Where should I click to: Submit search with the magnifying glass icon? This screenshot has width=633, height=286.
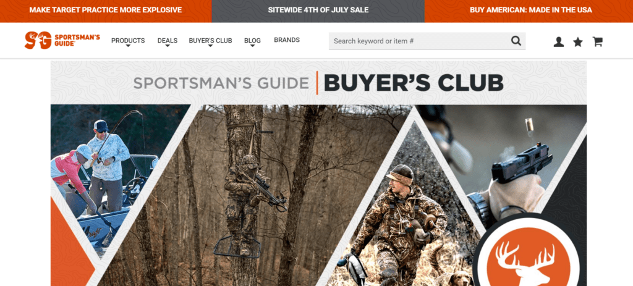(x=516, y=41)
